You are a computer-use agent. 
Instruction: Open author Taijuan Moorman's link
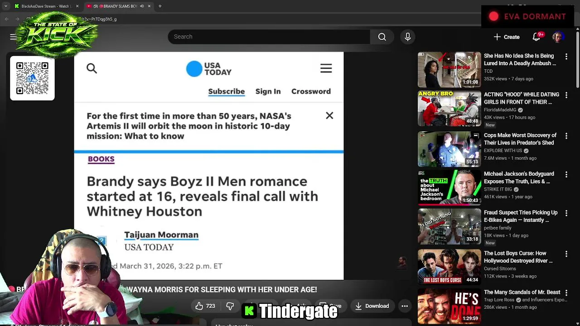click(161, 235)
